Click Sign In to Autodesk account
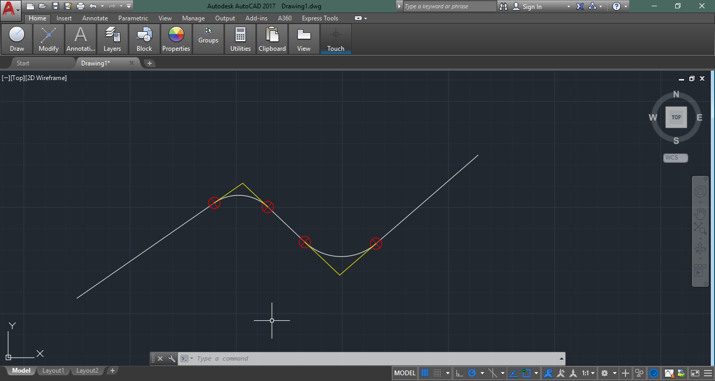This screenshot has height=381, width=715. [x=532, y=7]
